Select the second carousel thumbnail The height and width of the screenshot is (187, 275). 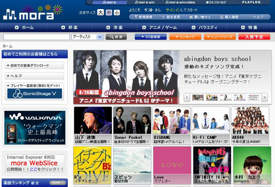212,98
